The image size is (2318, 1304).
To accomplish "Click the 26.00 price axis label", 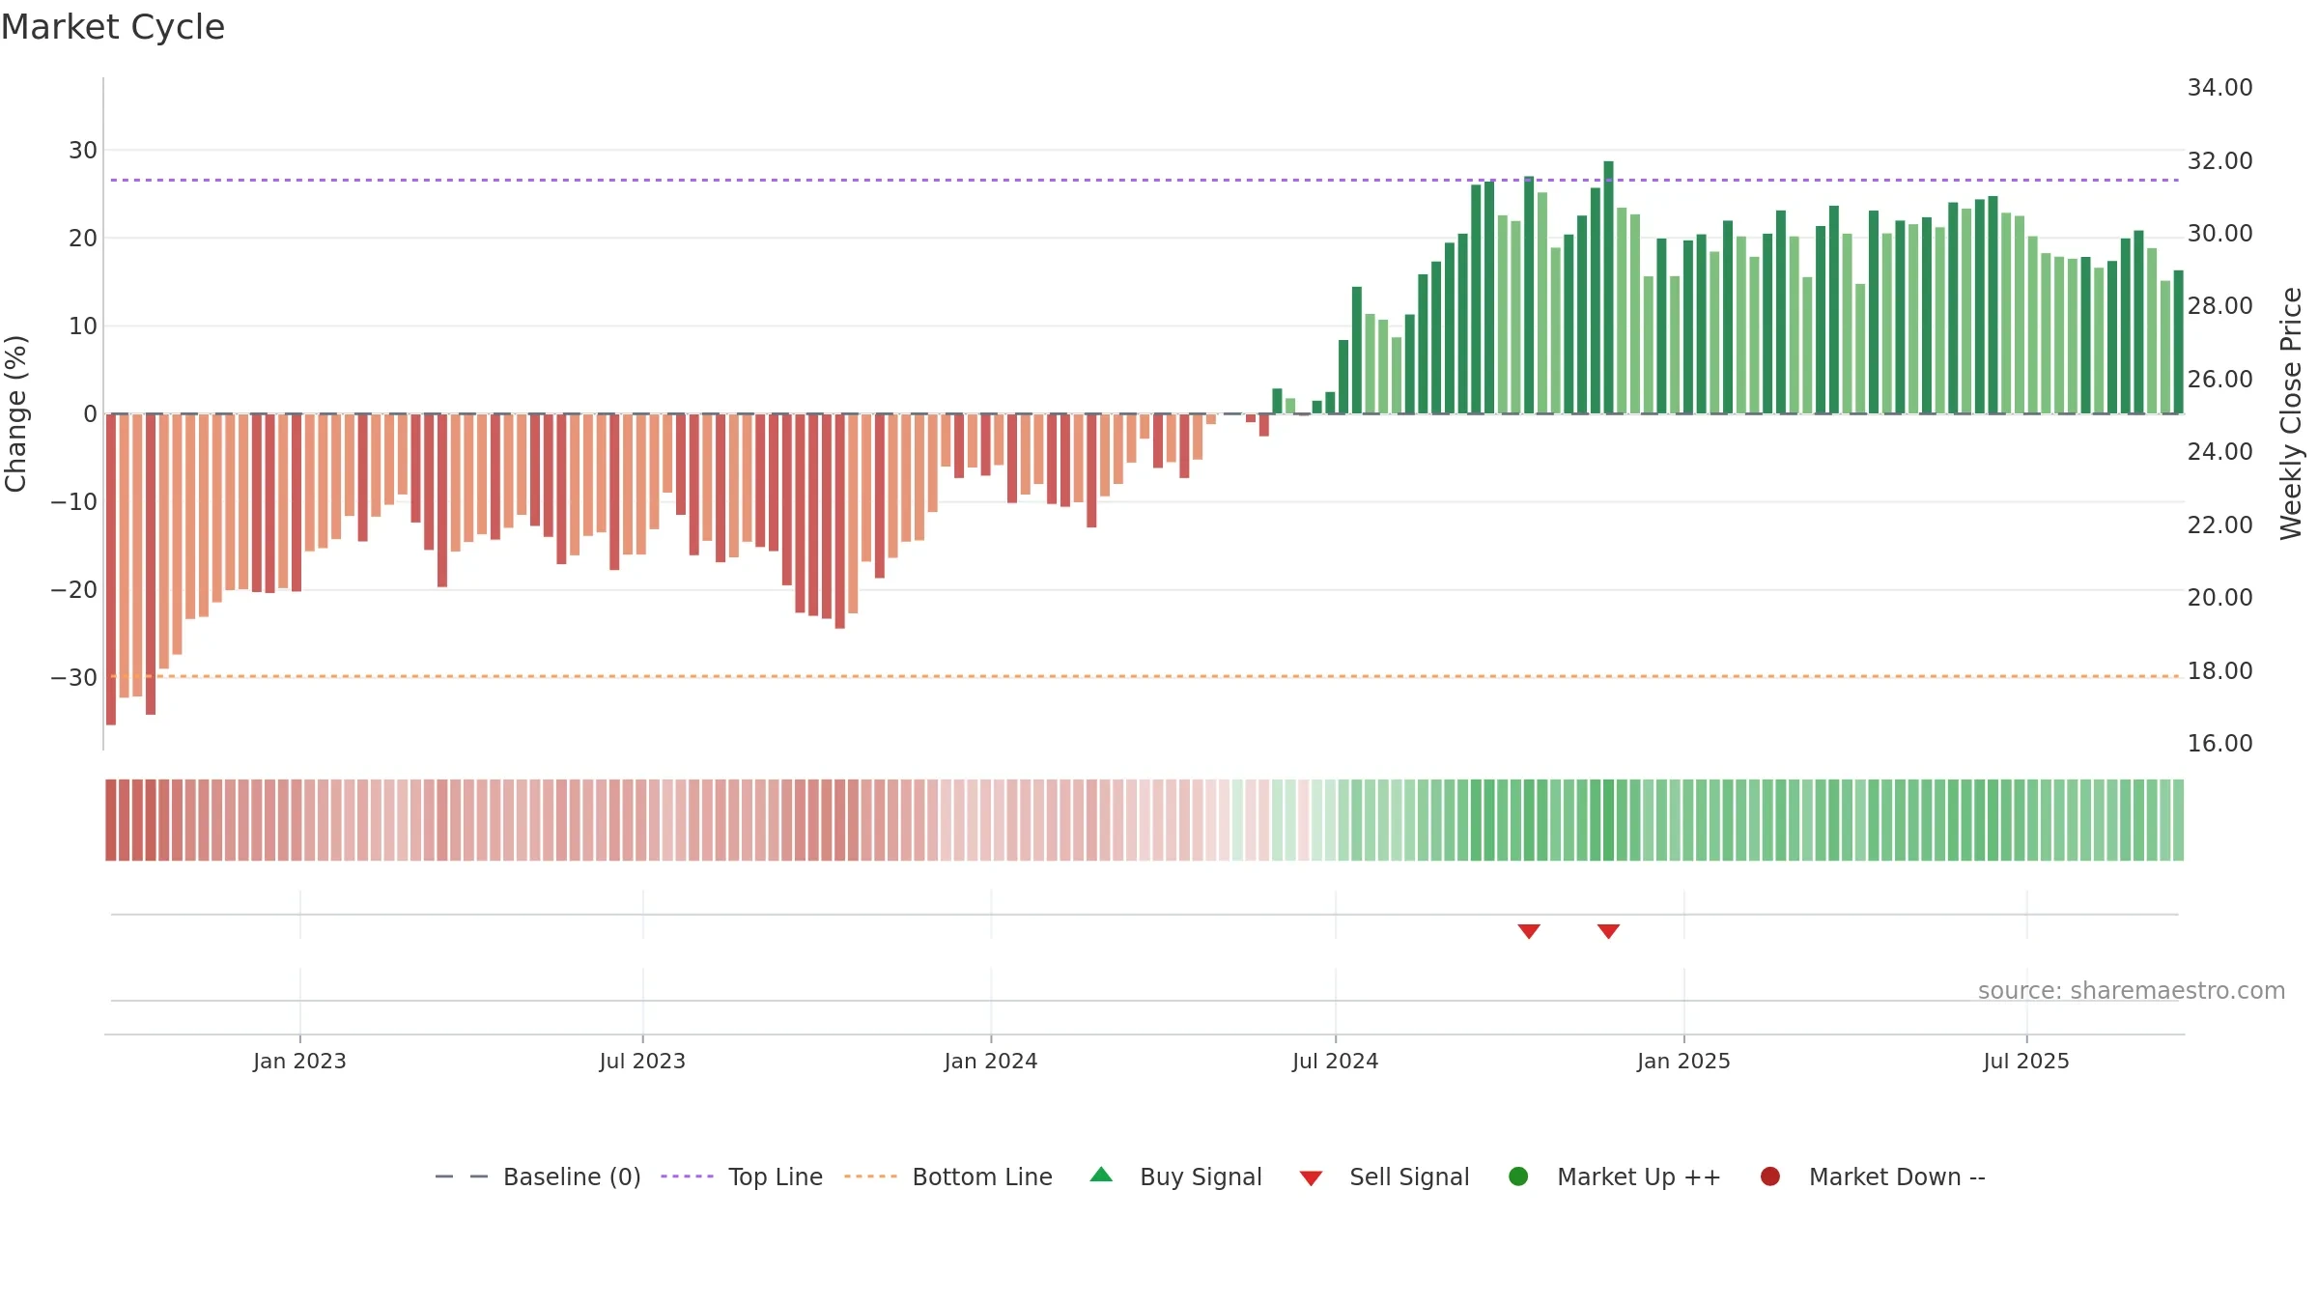I will [x=2219, y=379].
